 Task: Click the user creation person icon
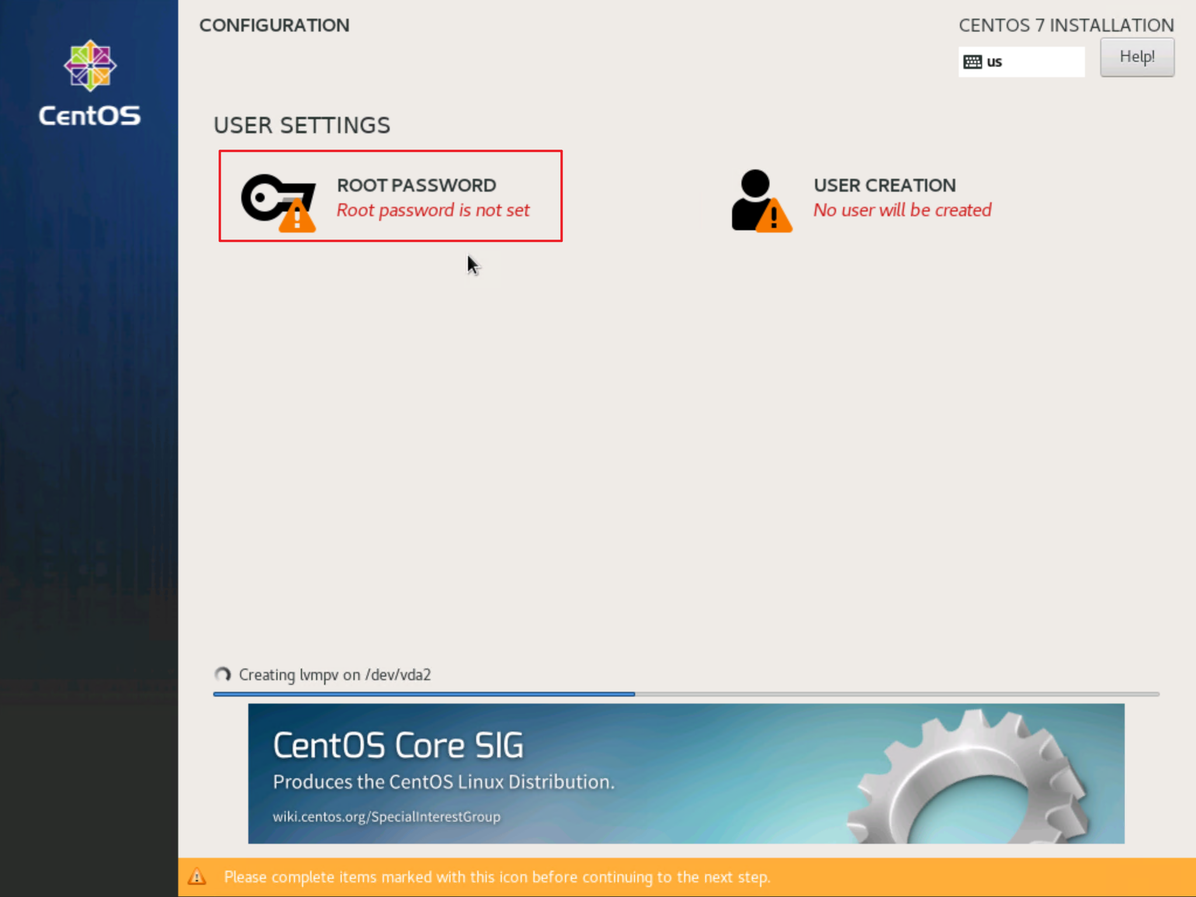[x=760, y=200]
